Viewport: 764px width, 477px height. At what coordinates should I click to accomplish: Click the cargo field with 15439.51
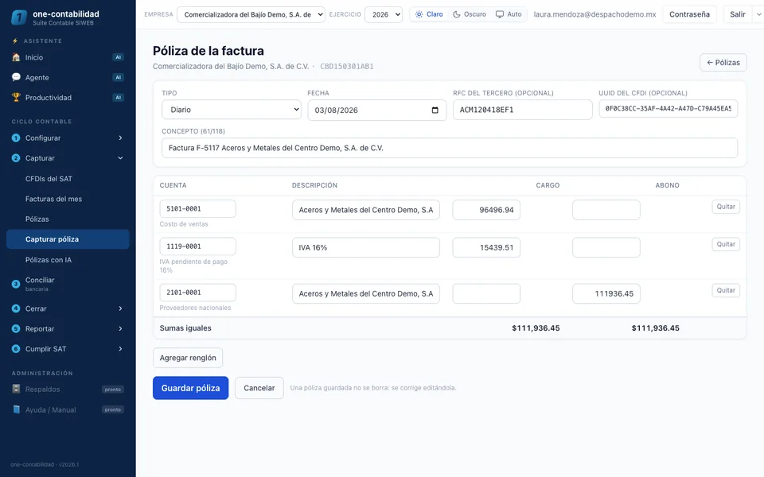486,247
